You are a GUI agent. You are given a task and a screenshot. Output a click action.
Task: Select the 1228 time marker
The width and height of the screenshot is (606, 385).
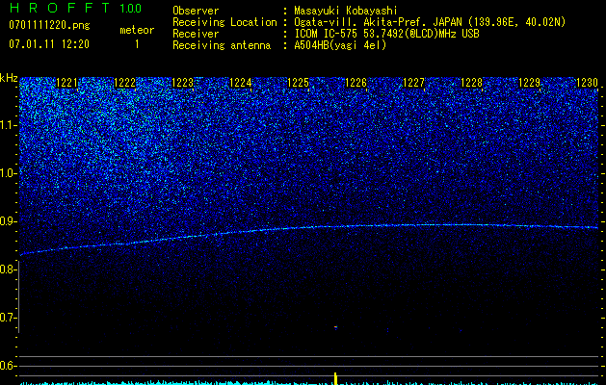click(472, 83)
